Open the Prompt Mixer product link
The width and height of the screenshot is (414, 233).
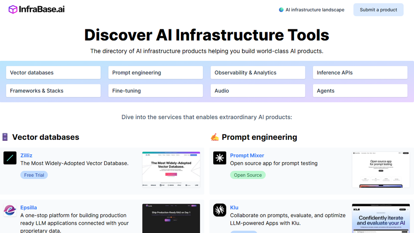point(247,156)
